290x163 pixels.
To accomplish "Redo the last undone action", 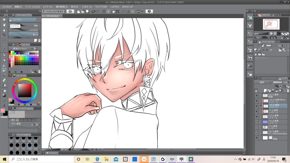I will [x=98, y=12].
